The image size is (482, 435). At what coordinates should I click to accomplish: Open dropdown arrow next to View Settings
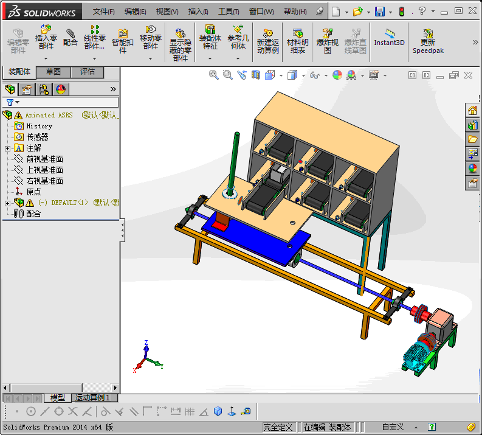385,75
